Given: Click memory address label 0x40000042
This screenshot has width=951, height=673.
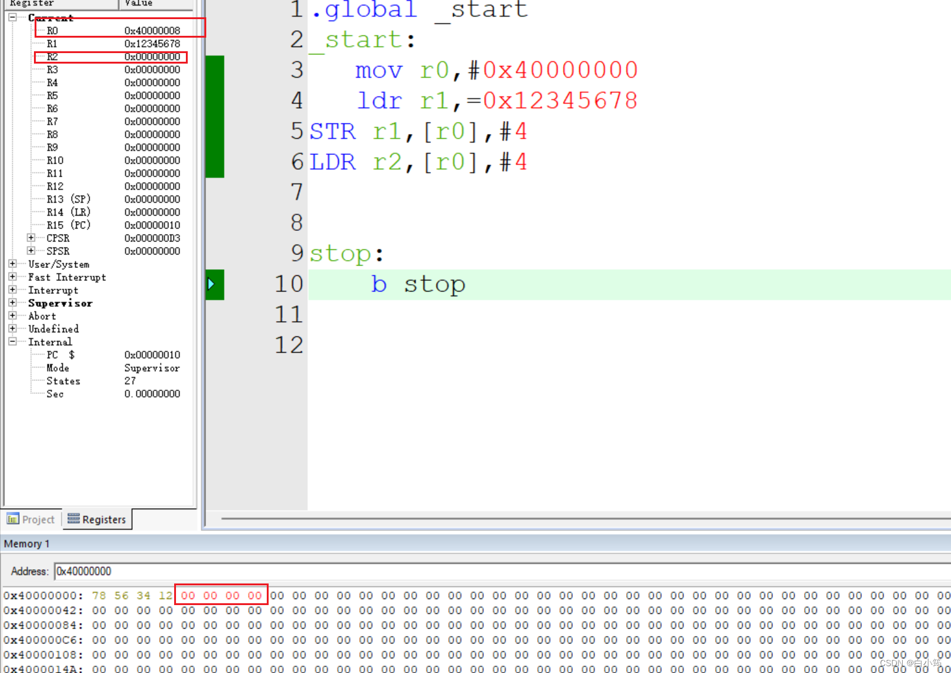Looking at the screenshot, I should 43,611.
